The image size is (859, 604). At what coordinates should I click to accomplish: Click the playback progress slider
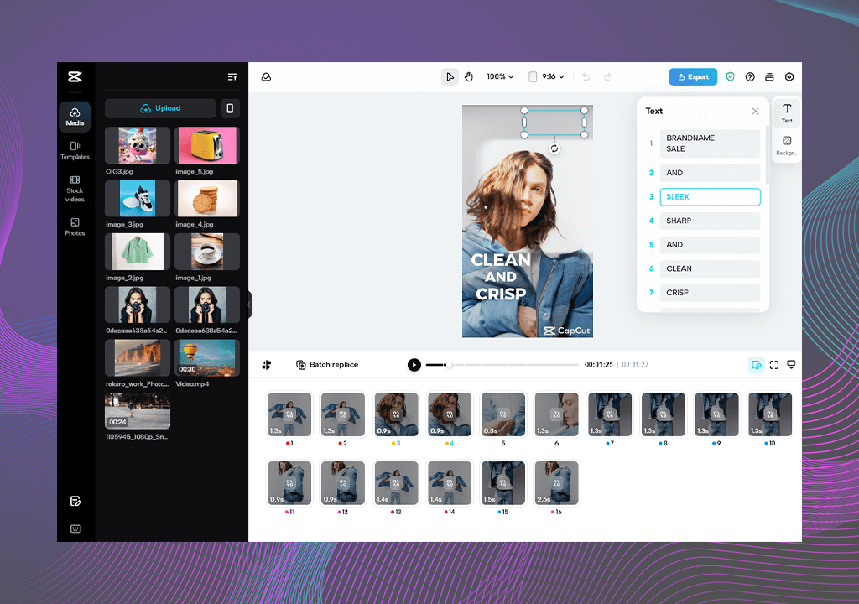coord(502,365)
